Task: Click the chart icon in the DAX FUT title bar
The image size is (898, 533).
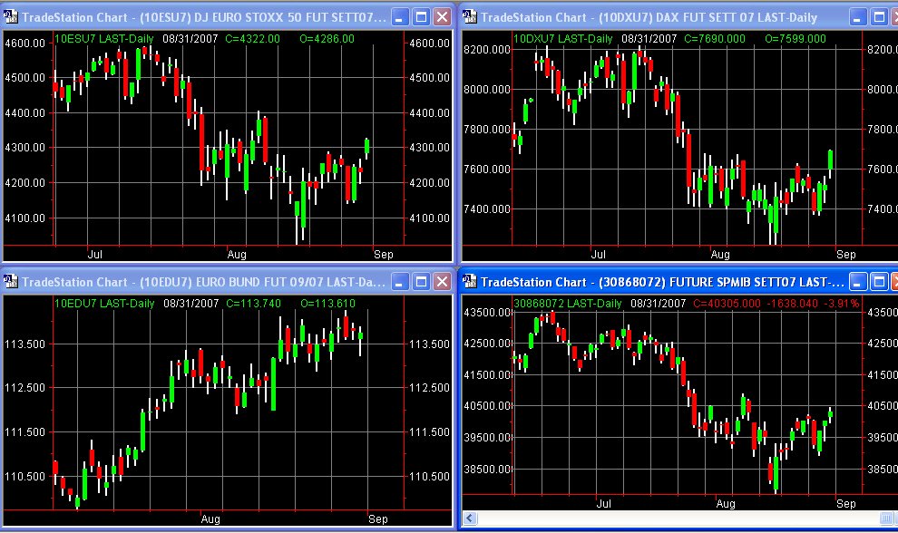Action: (471, 16)
